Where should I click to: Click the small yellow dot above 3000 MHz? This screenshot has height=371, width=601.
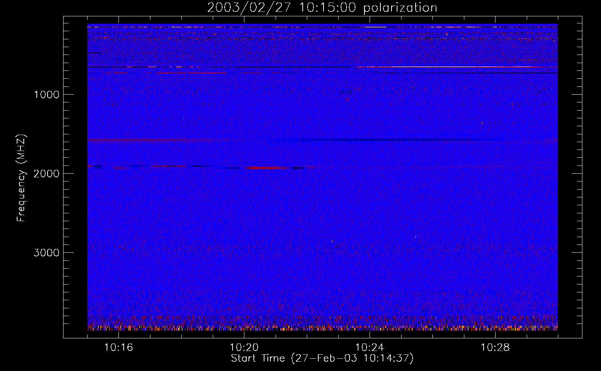(x=332, y=242)
